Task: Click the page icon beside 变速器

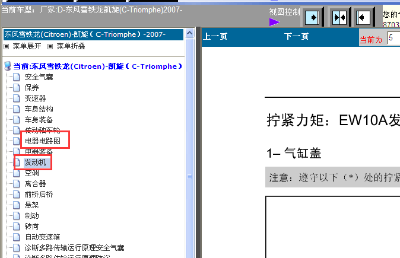Action: [x=17, y=98]
